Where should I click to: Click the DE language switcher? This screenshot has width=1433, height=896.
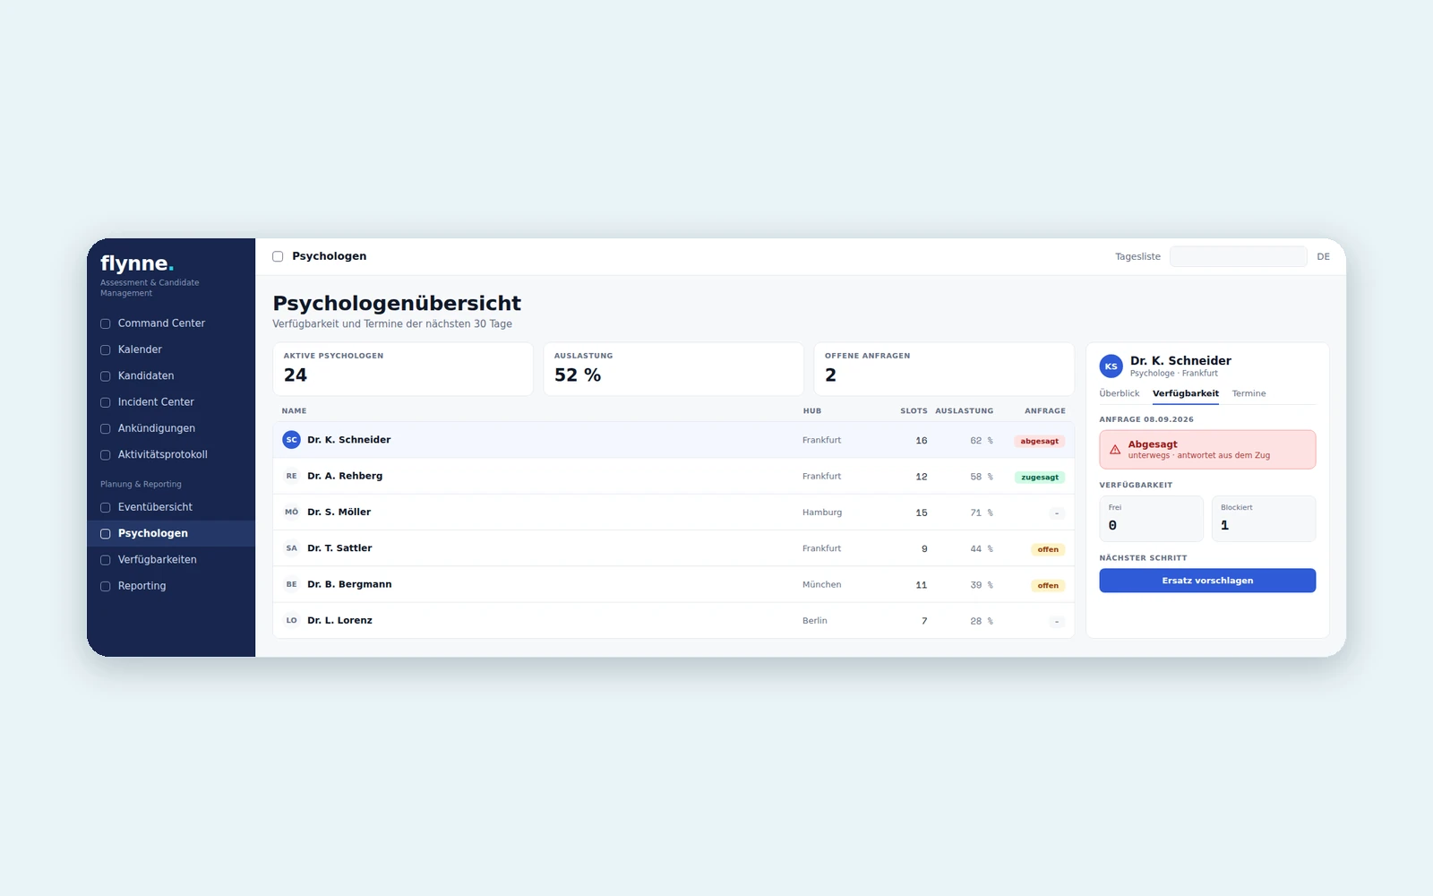click(x=1323, y=256)
